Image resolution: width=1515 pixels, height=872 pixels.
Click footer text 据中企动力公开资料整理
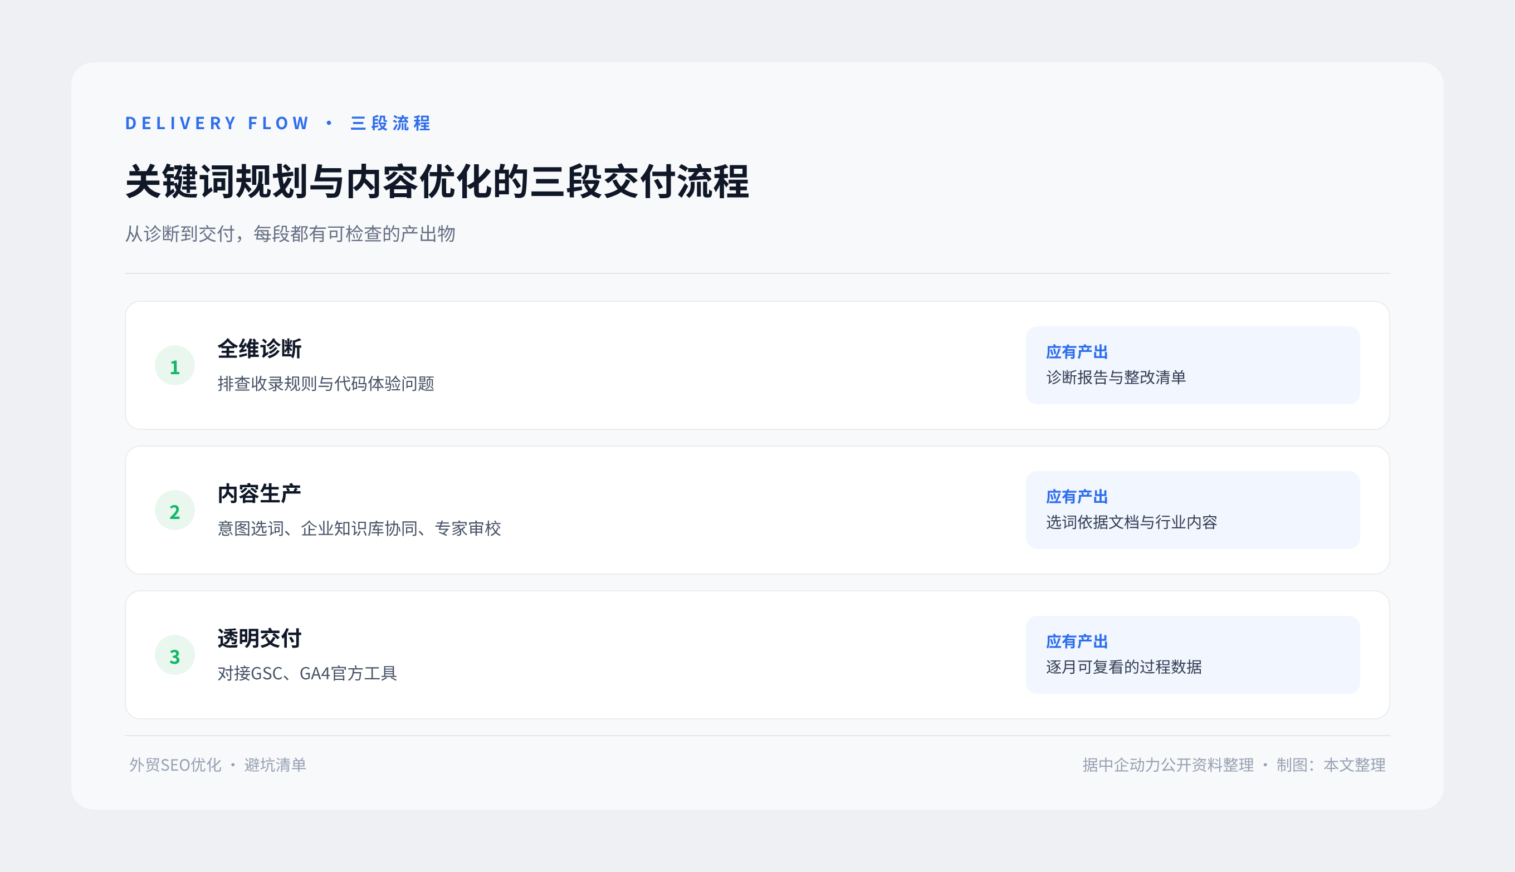pyautogui.click(x=1168, y=765)
